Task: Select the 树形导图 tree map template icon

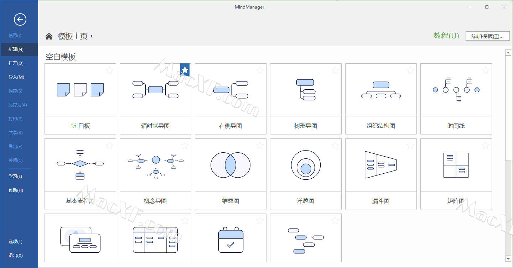Action: pyautogui.click(x=306, y=90)
